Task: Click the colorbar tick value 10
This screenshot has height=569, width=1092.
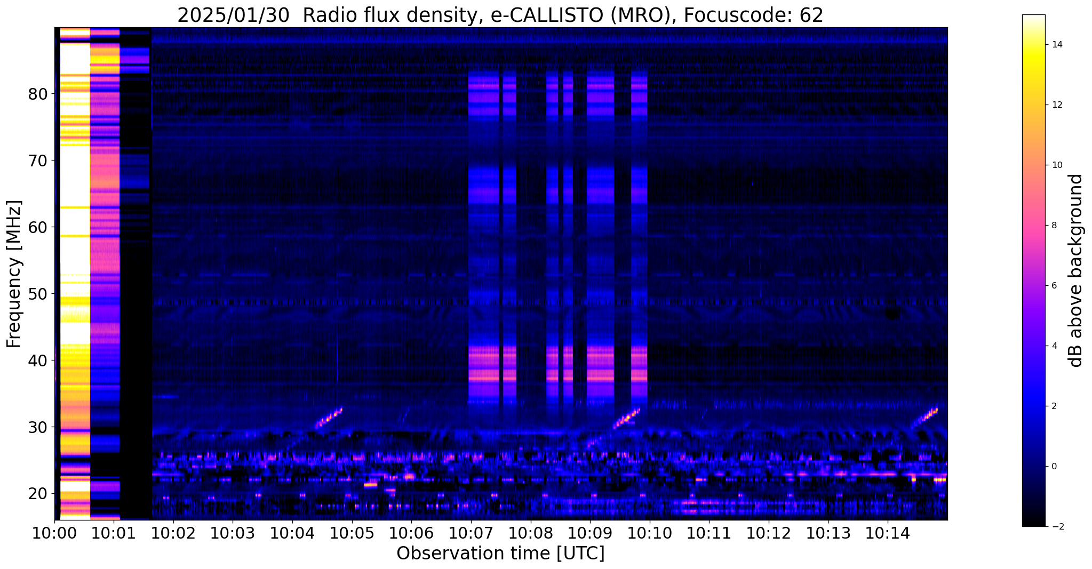Action: point(1056,165)
